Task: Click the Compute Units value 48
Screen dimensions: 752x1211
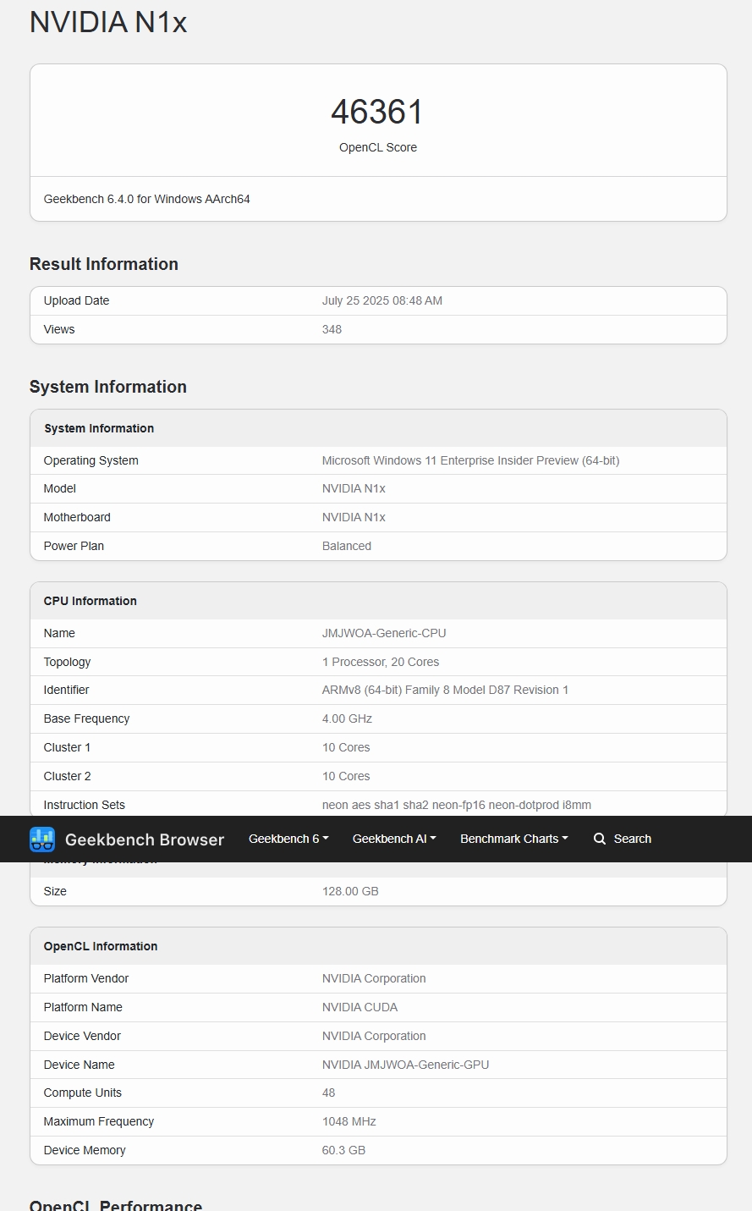Action: 328,1093
